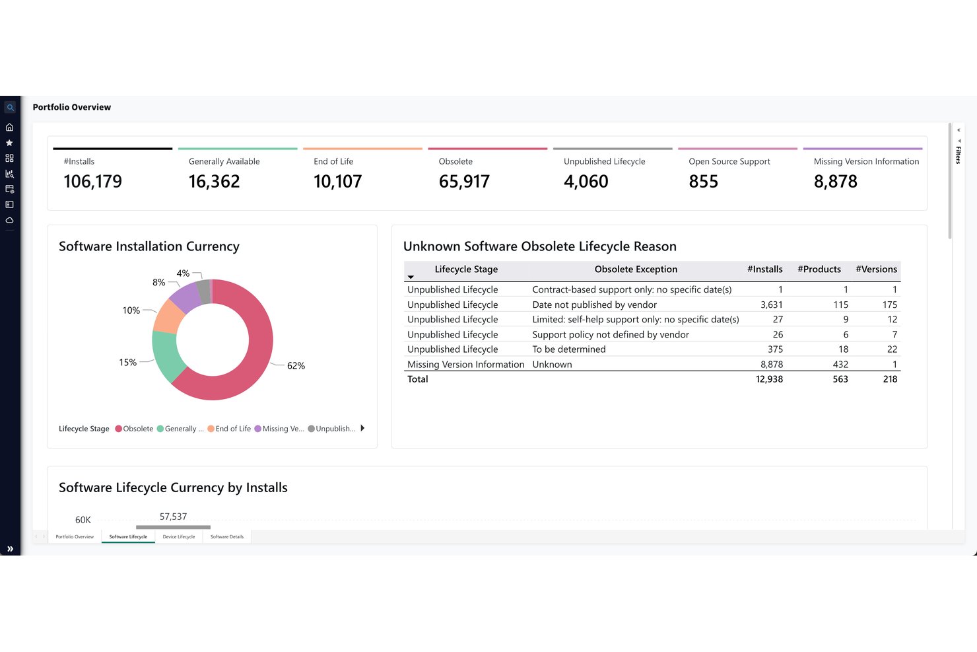
Task: Click the vertical report scrollbar
Action: click(x=950, y=181)
